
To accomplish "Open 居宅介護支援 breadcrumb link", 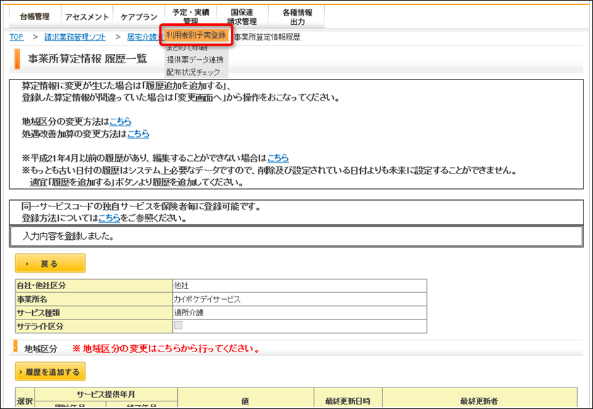I will coord(145,37).
